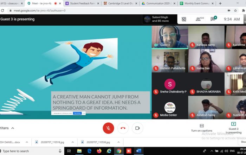Select Ratna Das video tile
This screenshot has width=246, height=155.
point(206,61)
